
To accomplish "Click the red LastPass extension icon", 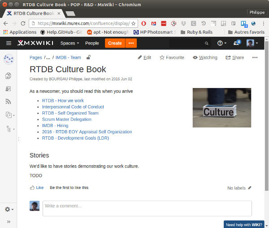I will point(164,23).
